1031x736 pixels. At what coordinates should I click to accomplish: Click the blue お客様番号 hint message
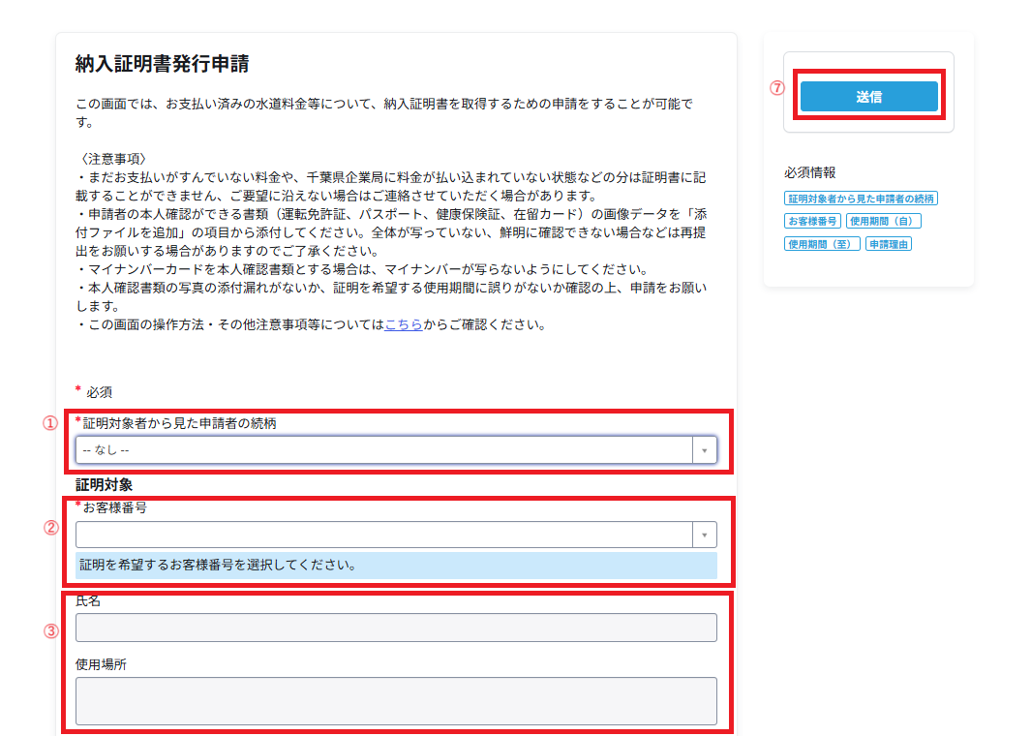(x=396, y=565)
